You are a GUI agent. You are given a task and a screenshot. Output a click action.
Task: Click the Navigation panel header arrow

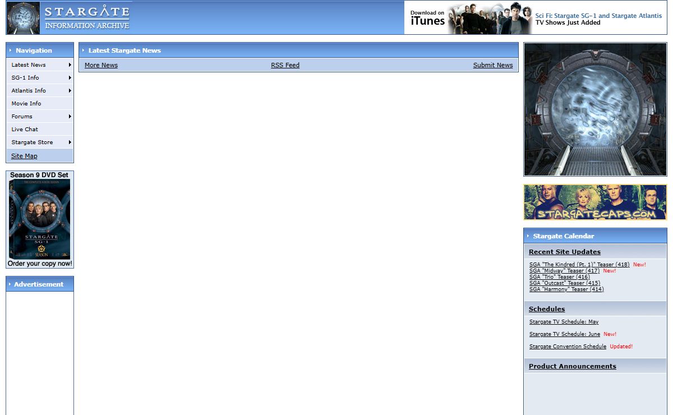click(10, 50)
